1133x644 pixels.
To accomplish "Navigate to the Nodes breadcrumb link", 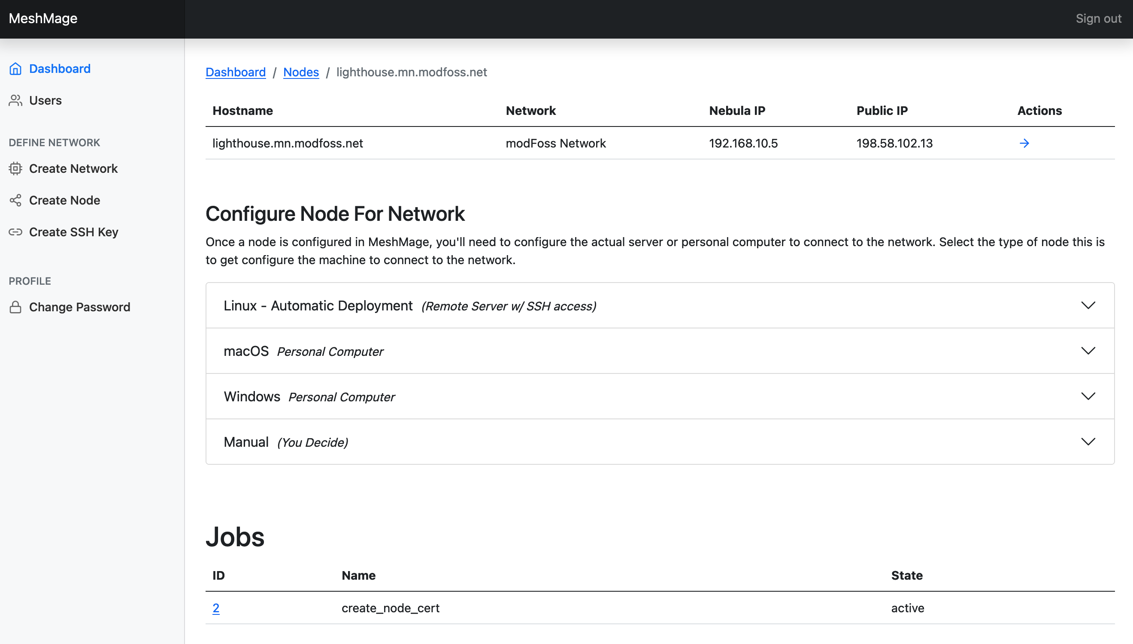I will pyautogui.click(x=300, y=72).
